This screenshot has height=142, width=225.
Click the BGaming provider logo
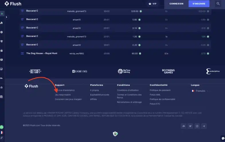(x=80, y=71)
